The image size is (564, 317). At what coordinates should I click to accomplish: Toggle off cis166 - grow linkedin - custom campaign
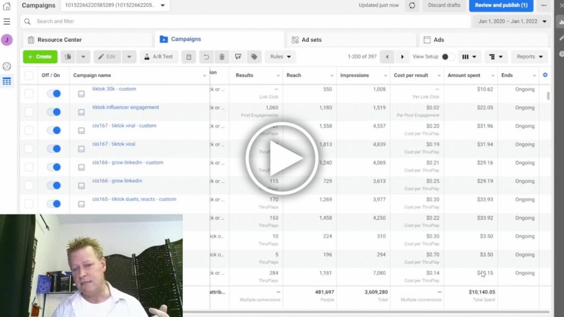click(54, 167)
